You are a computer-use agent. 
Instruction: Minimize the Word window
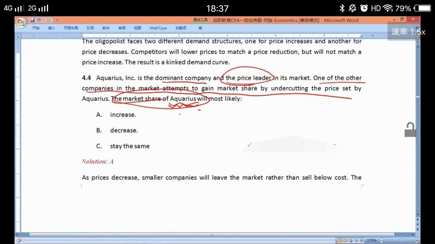pos(394,19)
